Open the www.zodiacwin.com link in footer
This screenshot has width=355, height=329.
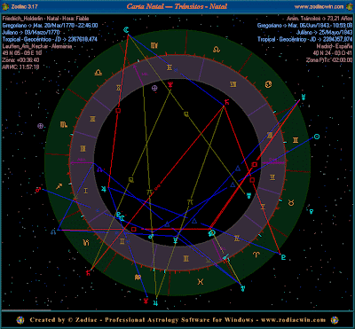tap(293, 320)
